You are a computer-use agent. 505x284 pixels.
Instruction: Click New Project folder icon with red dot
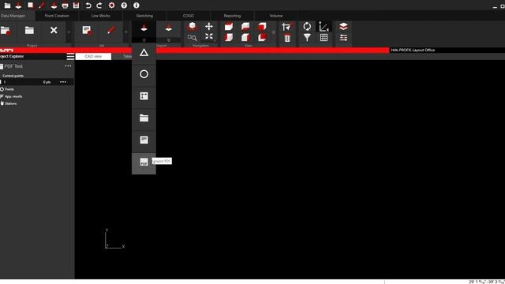(x=6, y=31)
